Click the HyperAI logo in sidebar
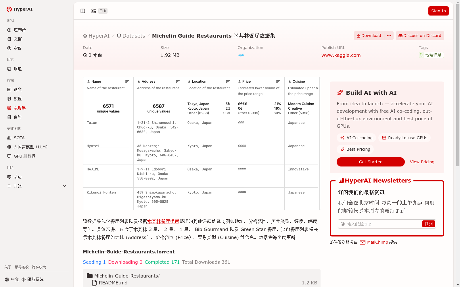Screen dimensions: 460x287 [20, 9]
